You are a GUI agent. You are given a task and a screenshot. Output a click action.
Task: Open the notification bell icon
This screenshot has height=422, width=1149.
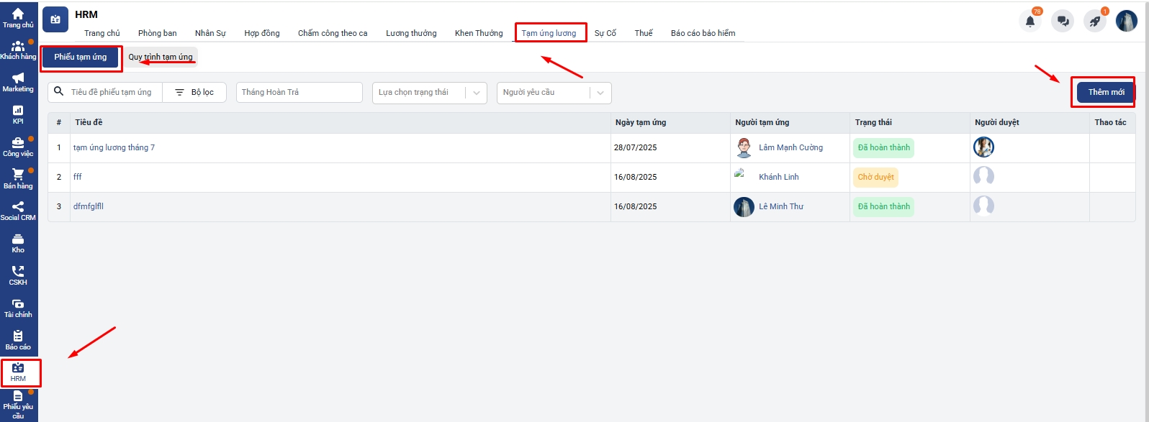click(1030, 22)
